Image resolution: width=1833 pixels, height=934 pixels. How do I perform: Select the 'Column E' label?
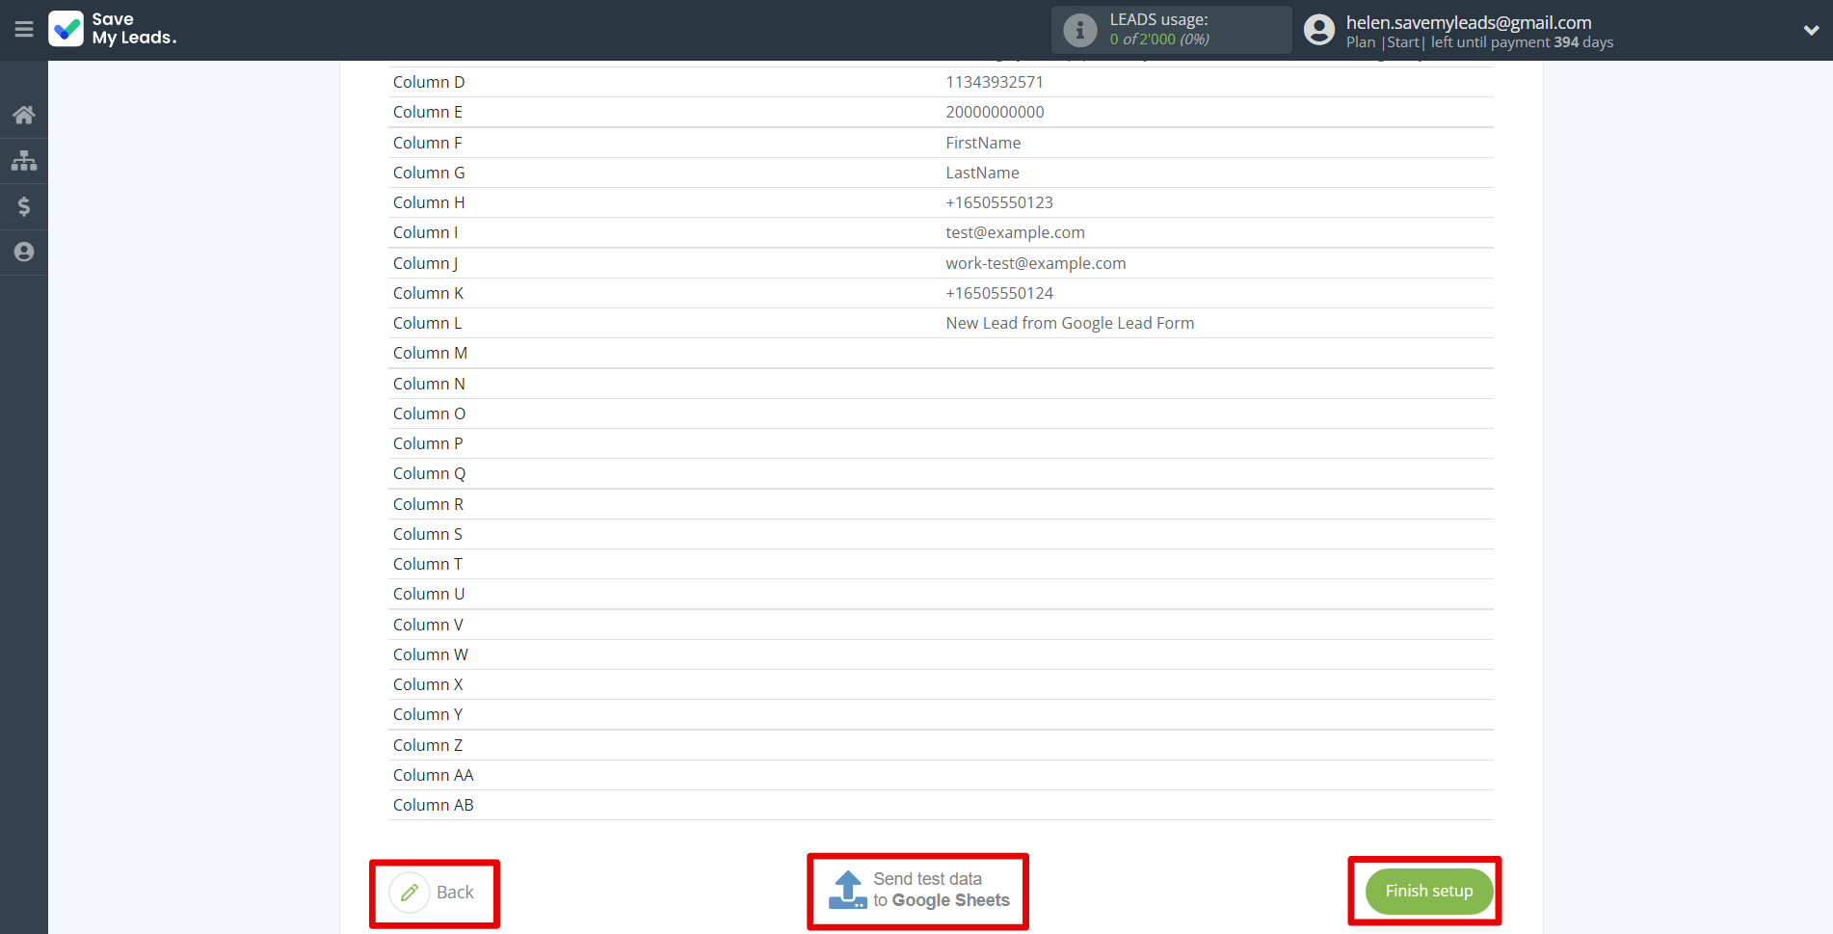point(428,112)
